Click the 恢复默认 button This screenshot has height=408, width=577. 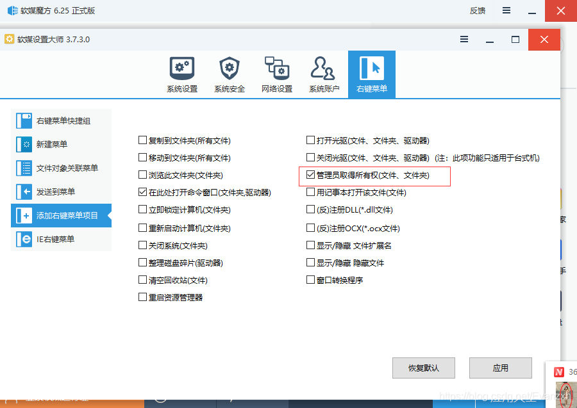pyautogui.click(x=424, y=368)
